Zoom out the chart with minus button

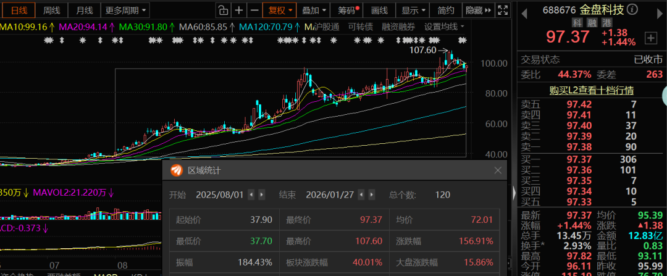254,10
